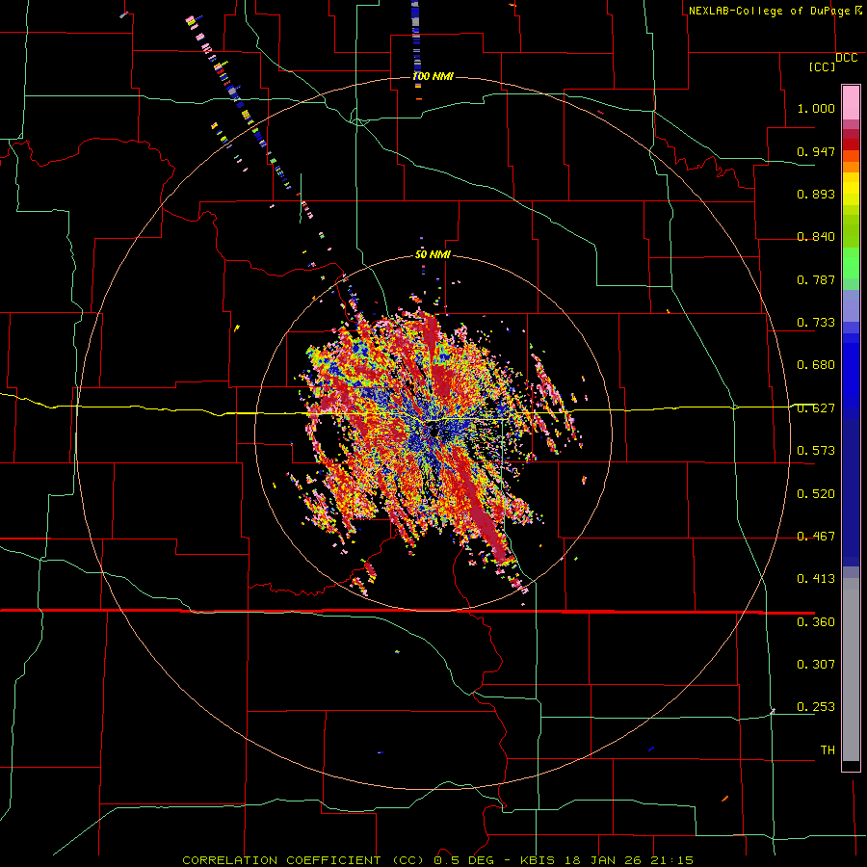Click the 0.573 scale value

coord(816,451)
